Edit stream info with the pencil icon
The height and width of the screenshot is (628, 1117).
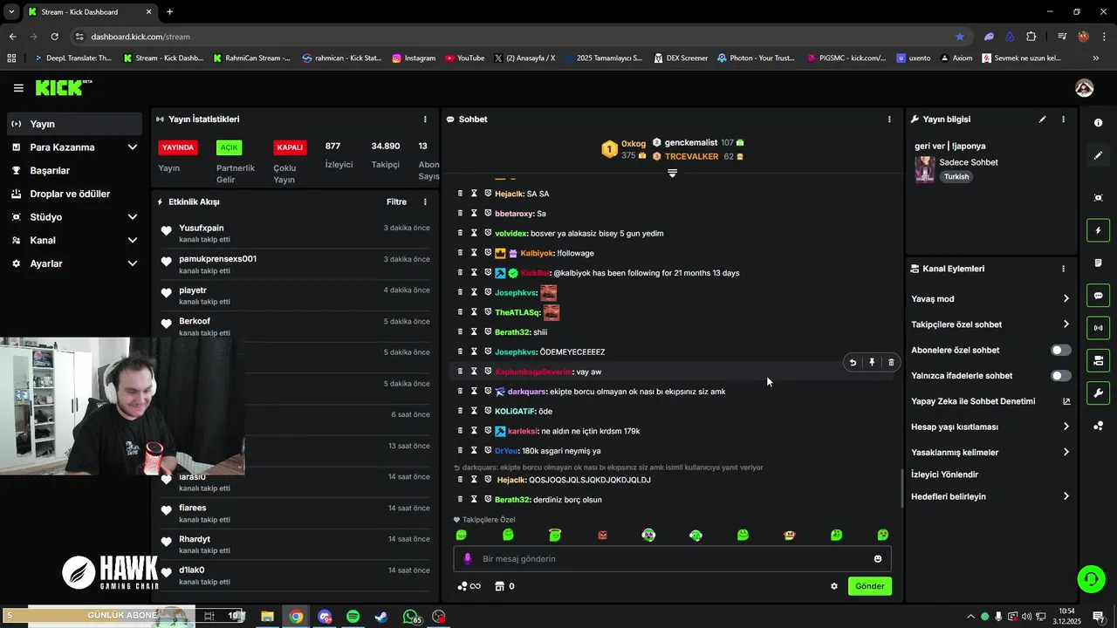tap(1042, 119)
